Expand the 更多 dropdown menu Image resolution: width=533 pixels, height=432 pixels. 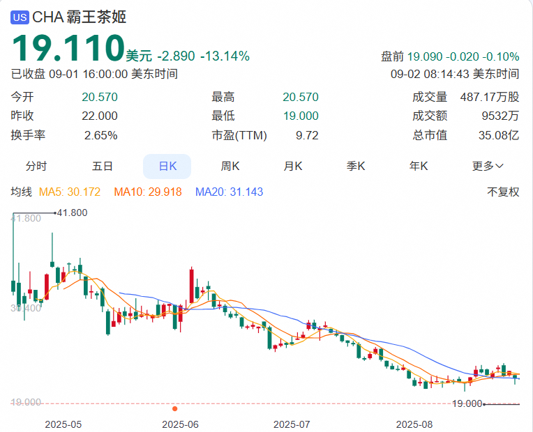pyautogui.click(x=488, y=166)
